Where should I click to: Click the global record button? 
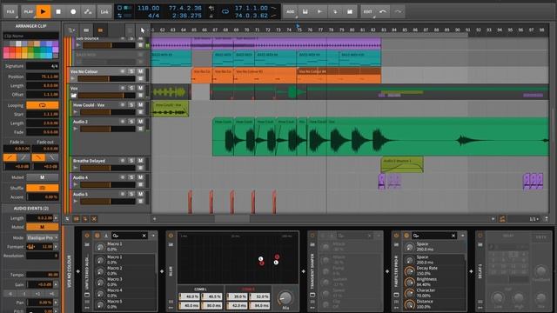pos(73,11)
